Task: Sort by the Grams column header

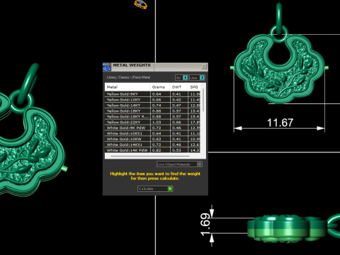Action: point(160,87)
